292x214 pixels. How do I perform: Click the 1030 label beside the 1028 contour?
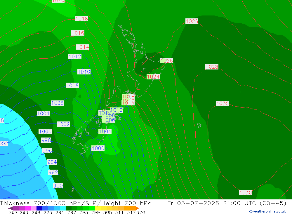click(223, 103)
